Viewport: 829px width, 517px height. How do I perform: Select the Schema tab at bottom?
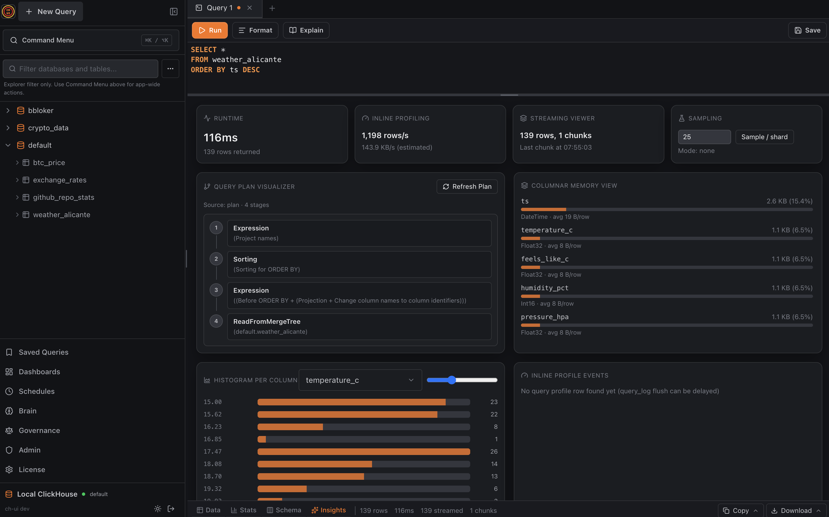click(x=284, y=510)
